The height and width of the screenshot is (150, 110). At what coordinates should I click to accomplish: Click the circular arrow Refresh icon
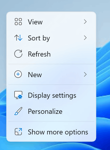[18, 54]
